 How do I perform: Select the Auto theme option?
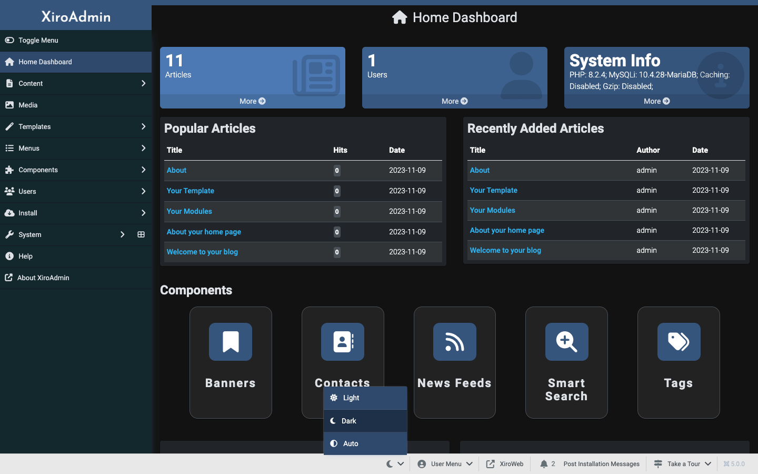[365, 443]
